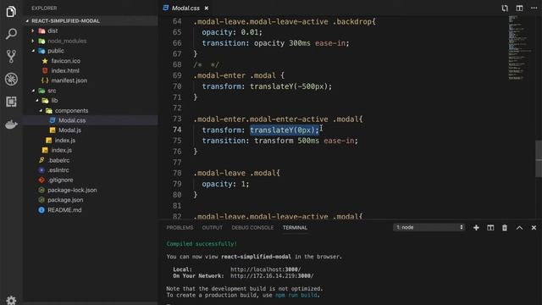Click the editor vertical scrollbar thumb
542x305 pixels.
click(539, 158)
